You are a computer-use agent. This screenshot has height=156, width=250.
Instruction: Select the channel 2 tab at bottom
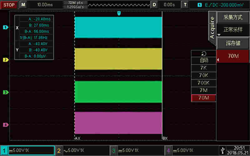point(82,150)
